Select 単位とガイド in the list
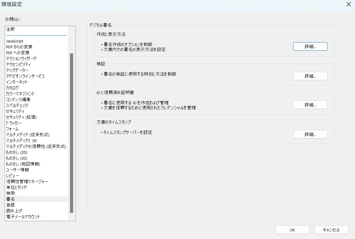This screenshot has width=355, height=239. click(x=16, y=187)
